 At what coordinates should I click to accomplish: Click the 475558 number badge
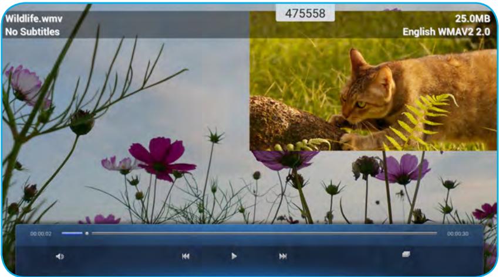305,13
